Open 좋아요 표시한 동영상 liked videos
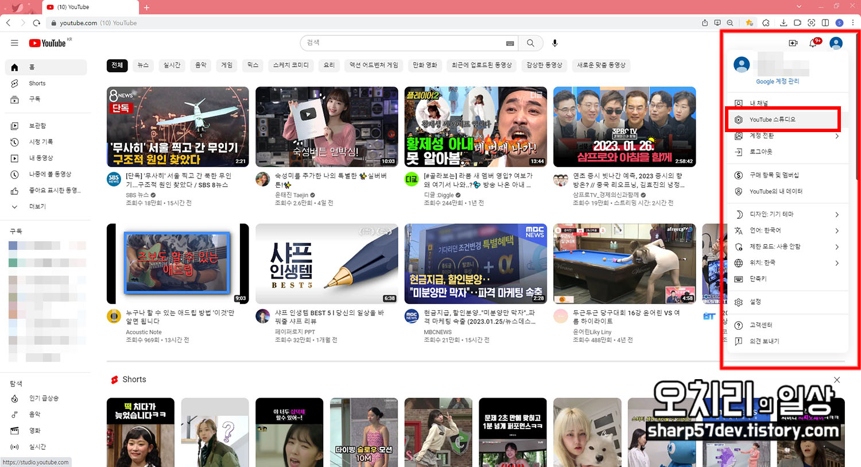 [x=46, y=190]
